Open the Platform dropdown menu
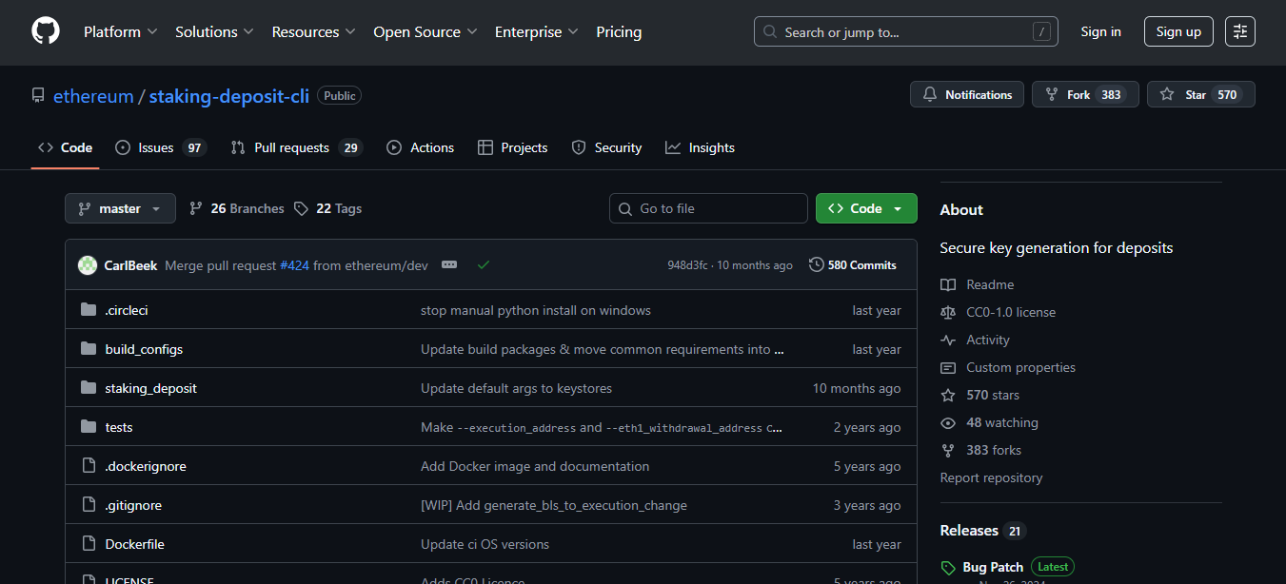 click(120, 31)
